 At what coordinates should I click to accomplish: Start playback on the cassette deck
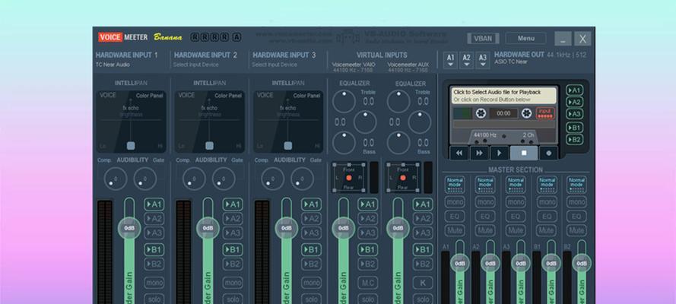[x=500, y=153]
